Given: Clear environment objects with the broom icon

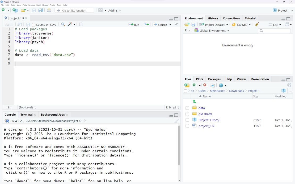Looking at the screenshot, I should [x=257, y=24].
